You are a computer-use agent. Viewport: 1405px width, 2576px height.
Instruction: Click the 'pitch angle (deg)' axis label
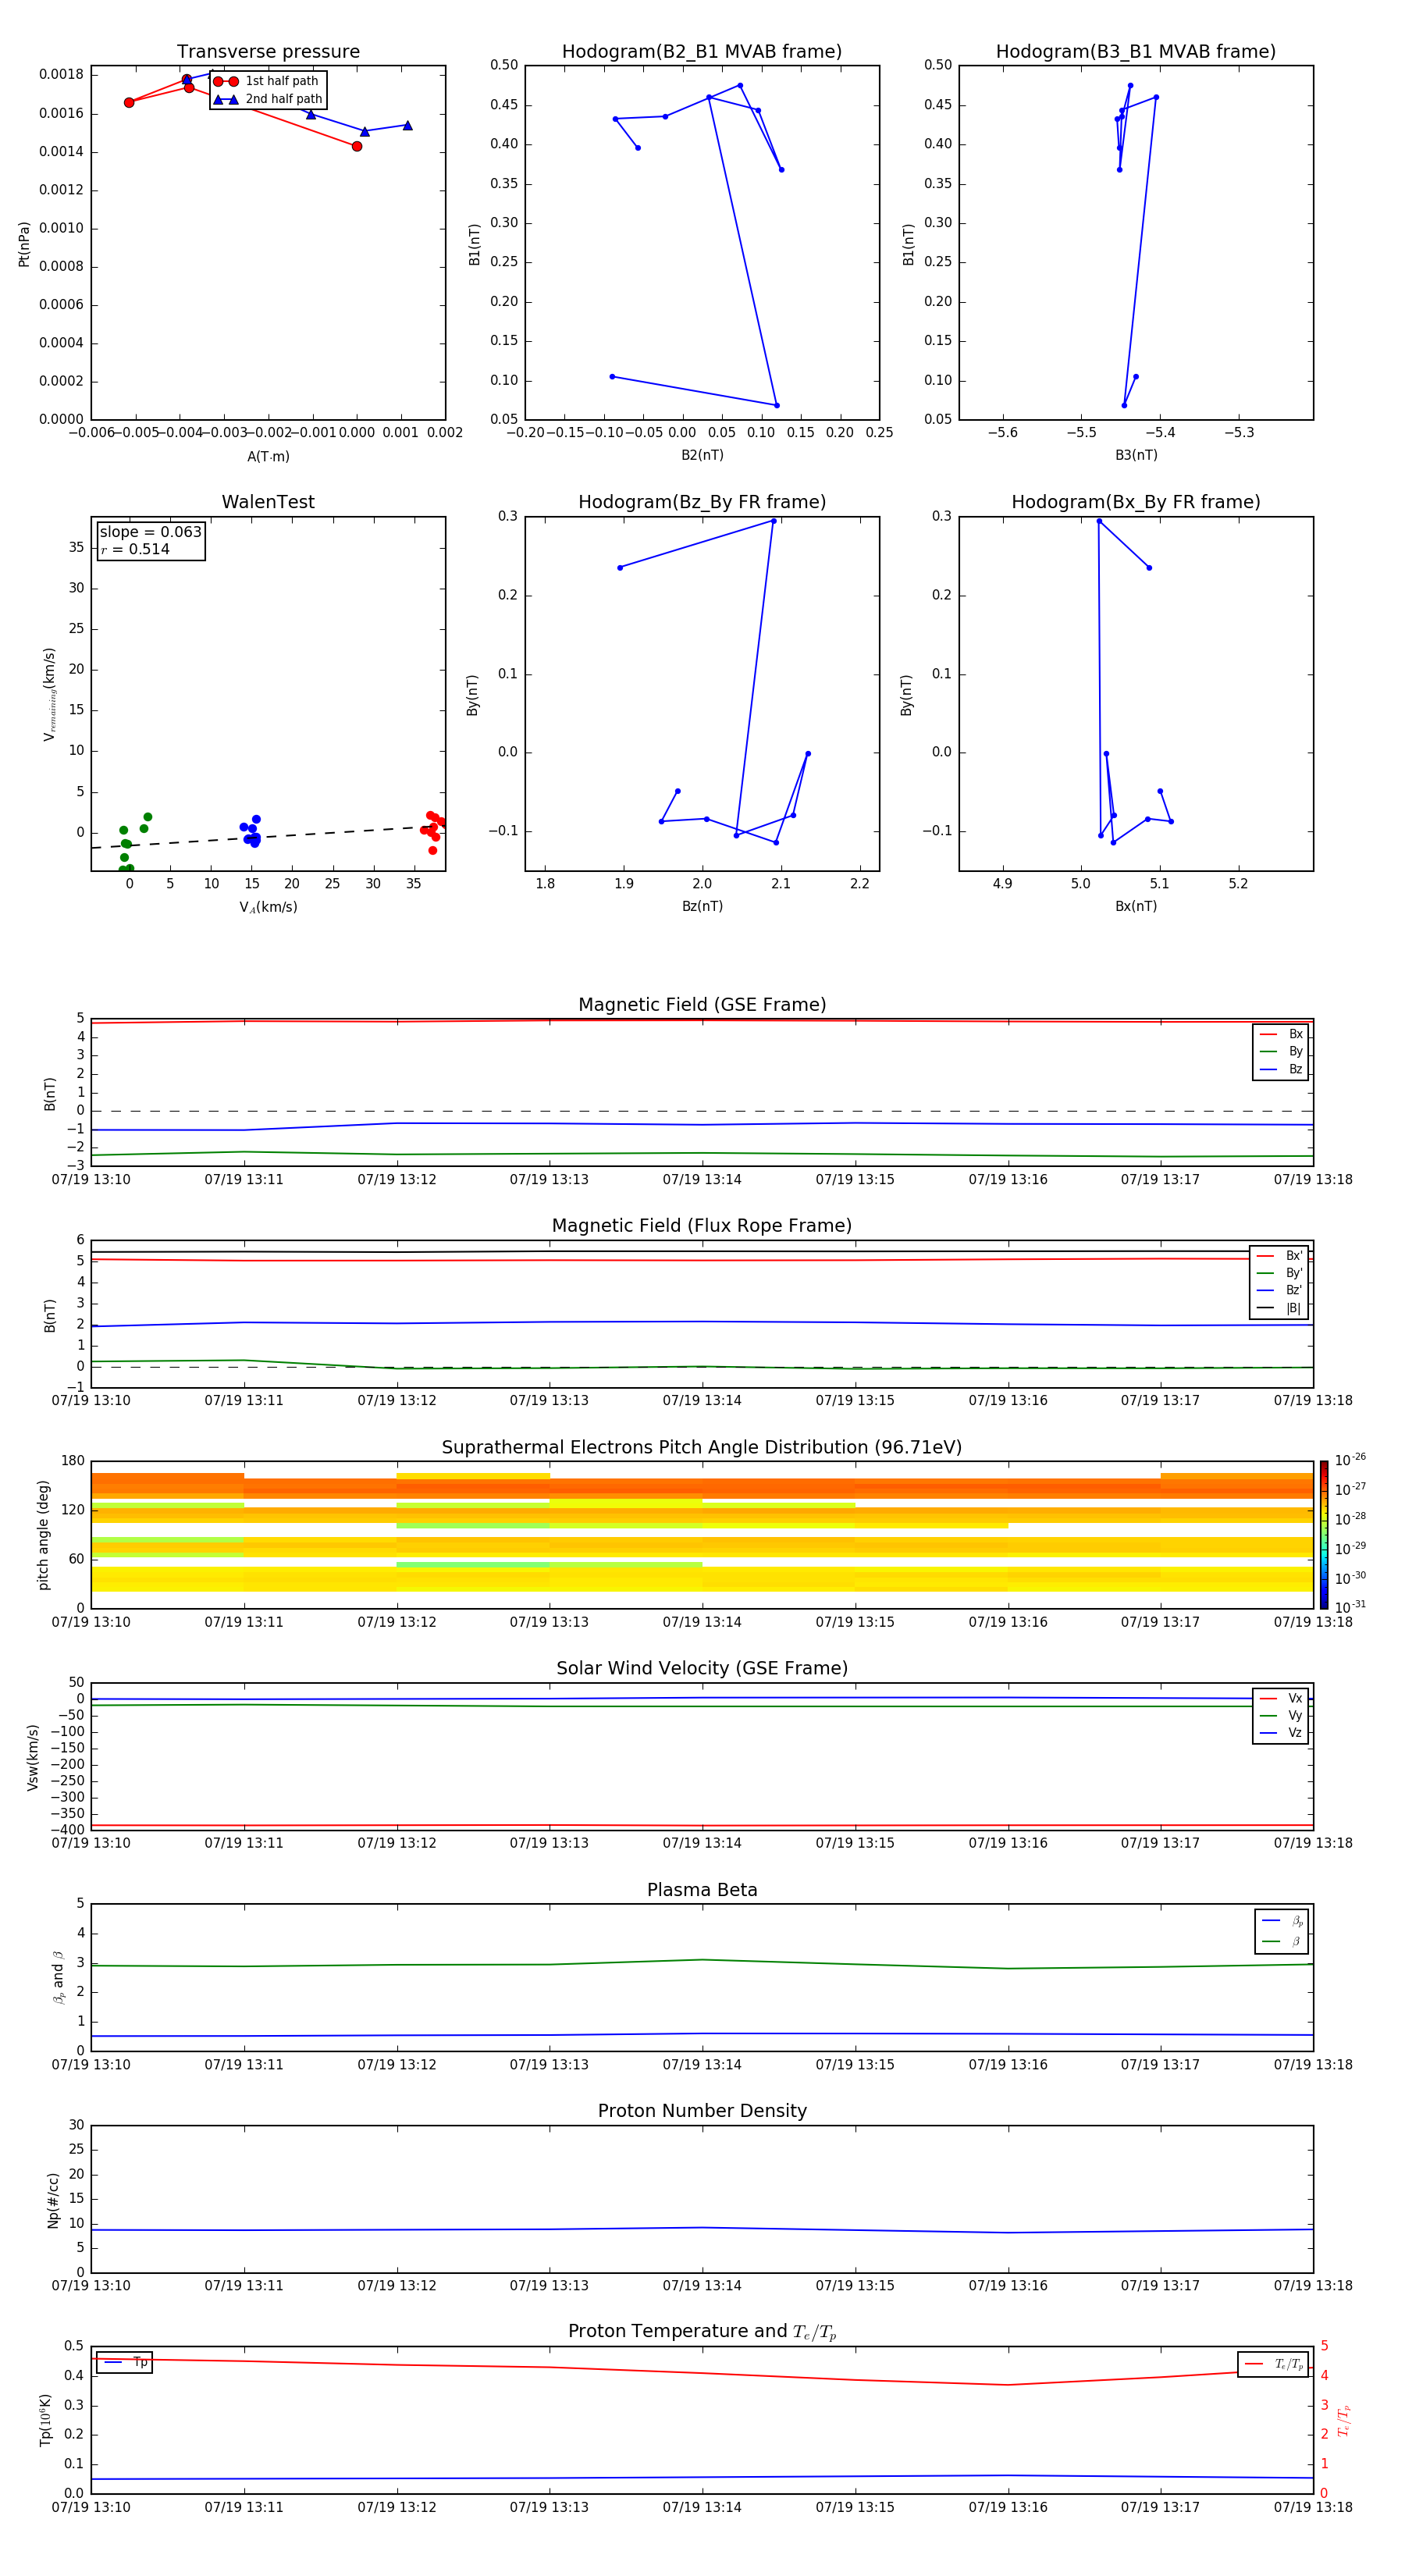click(x=43, y=1535)
